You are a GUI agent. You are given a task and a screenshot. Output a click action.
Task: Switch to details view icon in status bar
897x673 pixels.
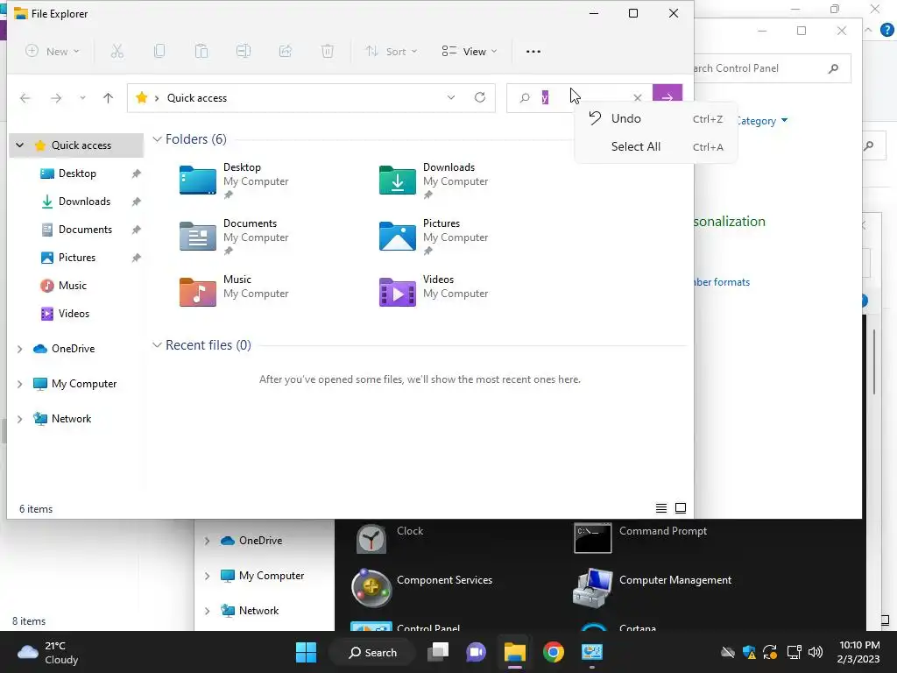660,508
